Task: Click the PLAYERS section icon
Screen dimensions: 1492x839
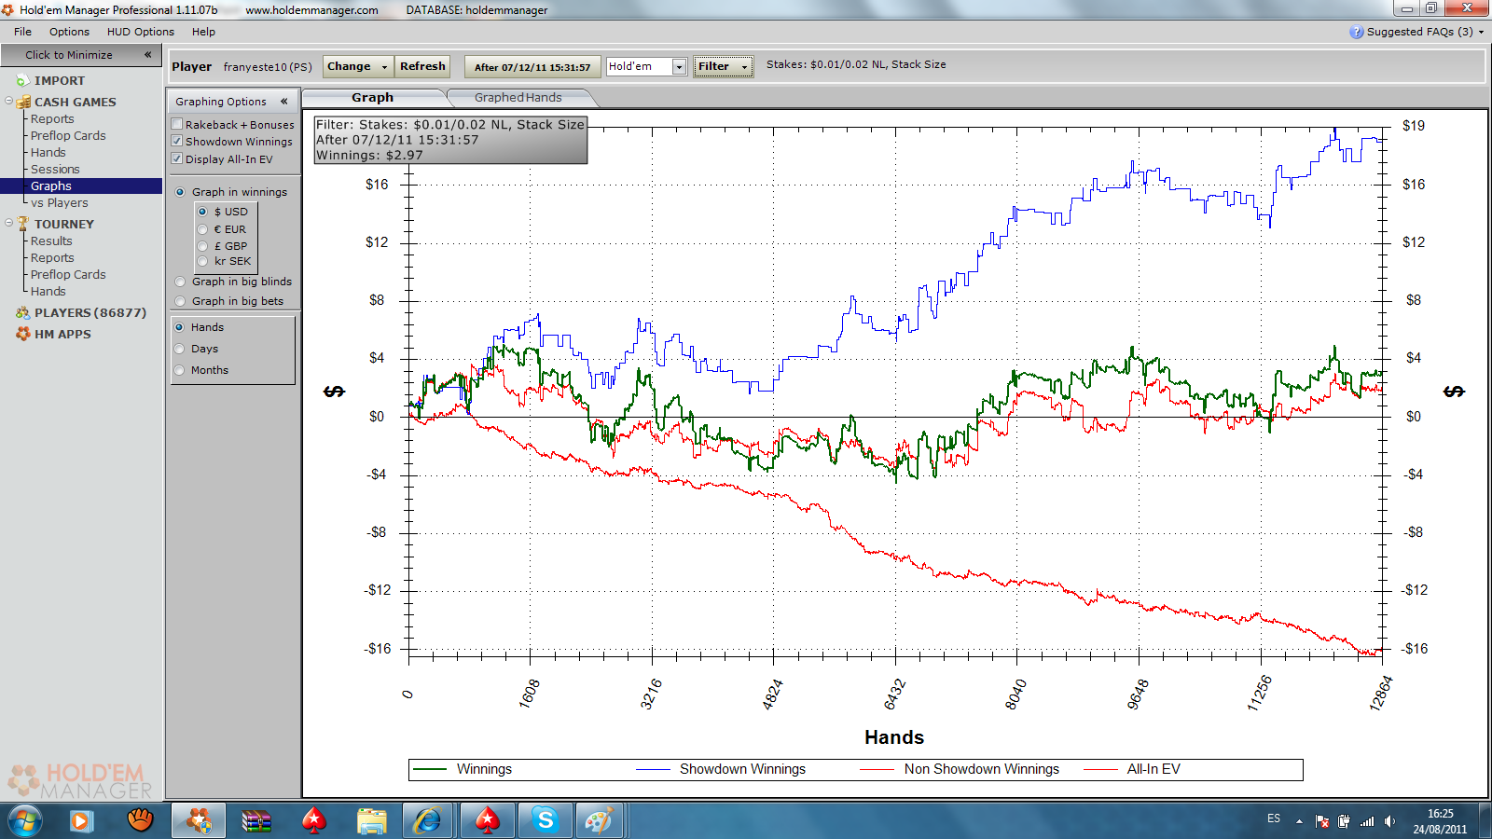Action: (23, 312)
